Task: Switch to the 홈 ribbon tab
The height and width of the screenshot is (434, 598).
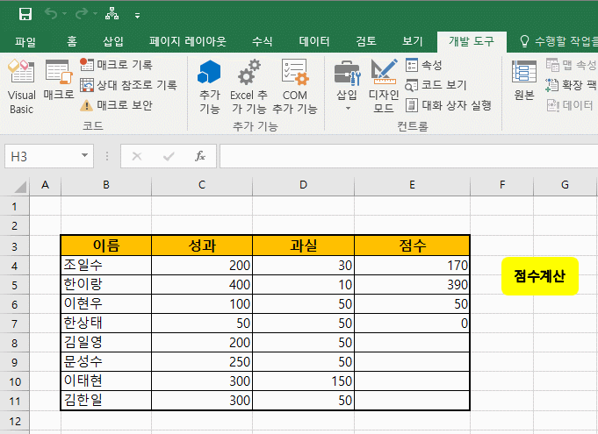Action: [x=72, y=41]
